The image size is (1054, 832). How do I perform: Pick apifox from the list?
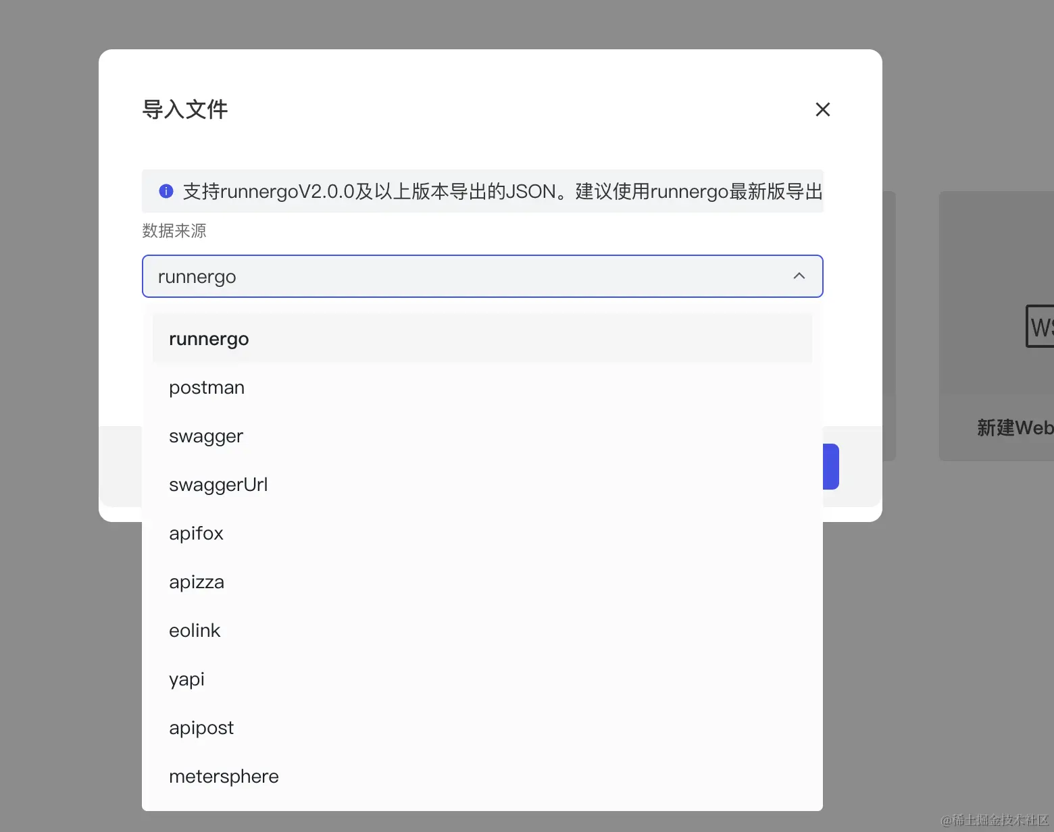click(482, 534)
